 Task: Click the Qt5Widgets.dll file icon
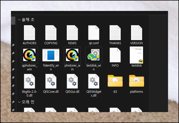[x=94, y=81]
